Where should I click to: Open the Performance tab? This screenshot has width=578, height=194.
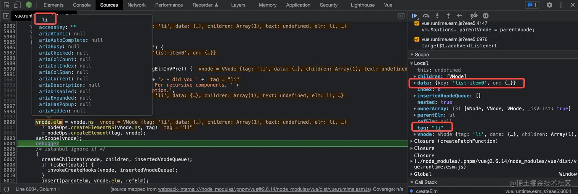[x=169, y=5]
